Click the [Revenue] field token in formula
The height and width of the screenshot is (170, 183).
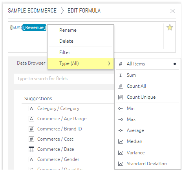34,27
